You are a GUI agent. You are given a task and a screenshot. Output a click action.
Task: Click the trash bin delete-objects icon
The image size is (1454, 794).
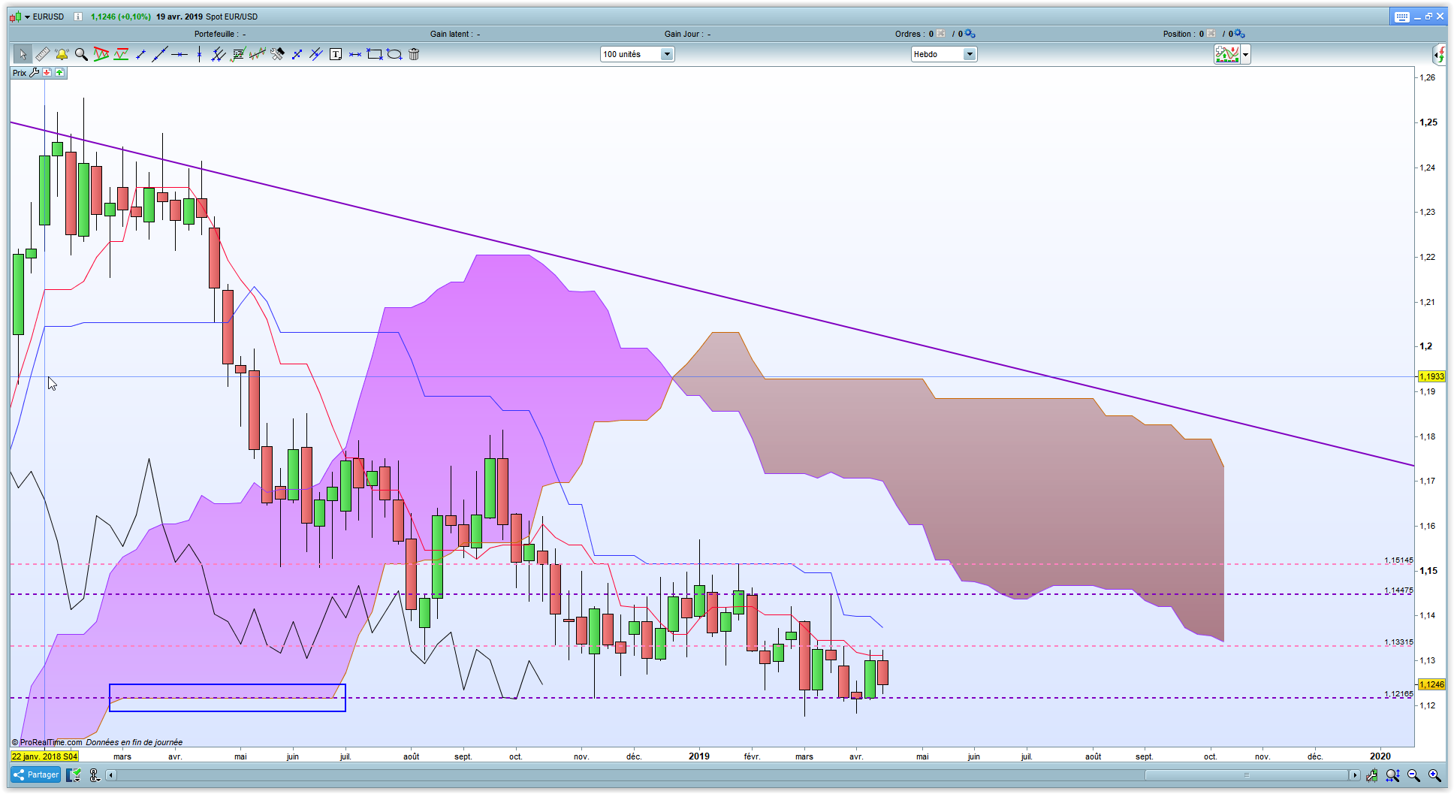[414, 54]
